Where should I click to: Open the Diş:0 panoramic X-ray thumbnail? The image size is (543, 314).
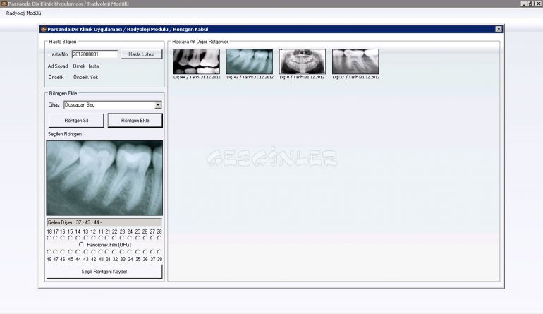click(303, 61)
